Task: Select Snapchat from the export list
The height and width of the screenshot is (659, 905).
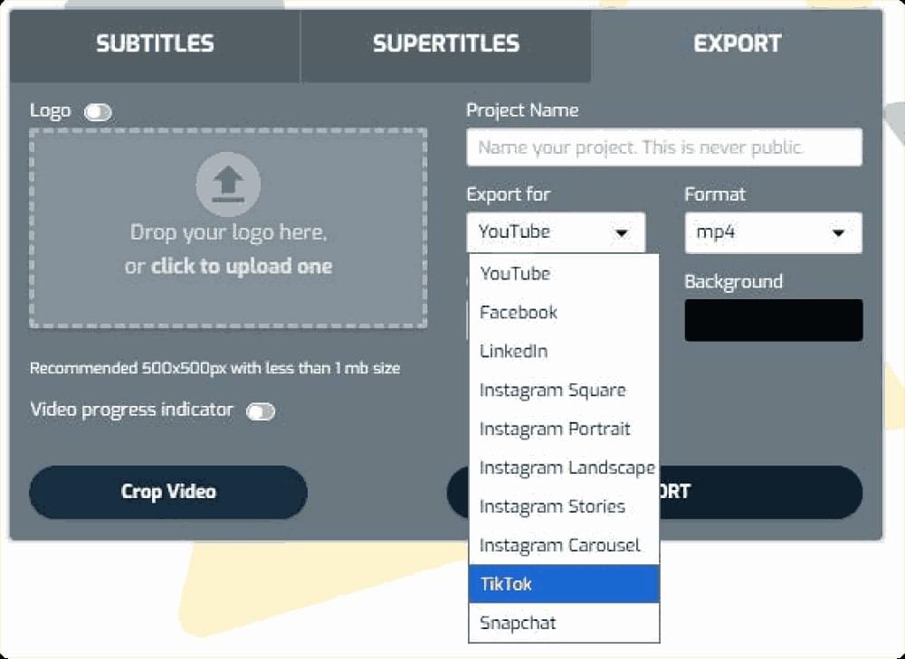Action: tap(564, 623)
